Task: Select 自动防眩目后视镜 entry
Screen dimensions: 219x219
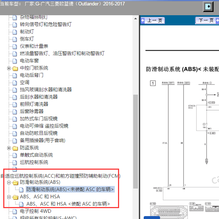Action: coord(39,133)
